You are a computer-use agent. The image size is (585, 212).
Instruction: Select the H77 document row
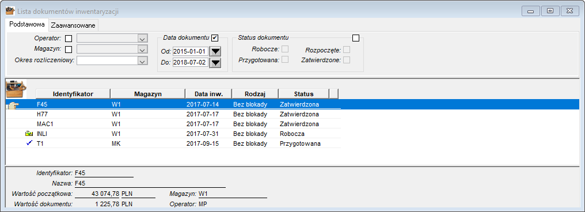173,114
